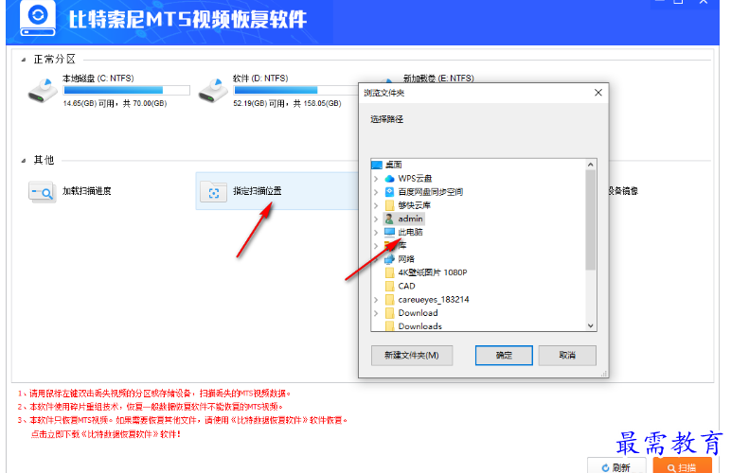The image size is (731, 473).
Task: Click the orange 扫描 button
Action: click(x=683, y=466)
